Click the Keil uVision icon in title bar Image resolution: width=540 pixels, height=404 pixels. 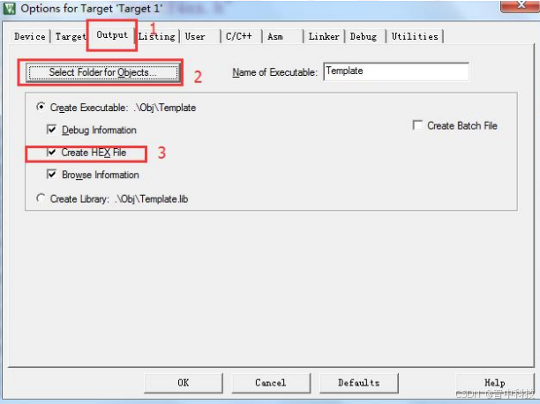click(x=9, y=8)
